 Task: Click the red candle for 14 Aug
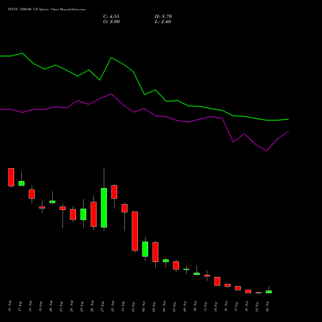(x=11, y=177)
